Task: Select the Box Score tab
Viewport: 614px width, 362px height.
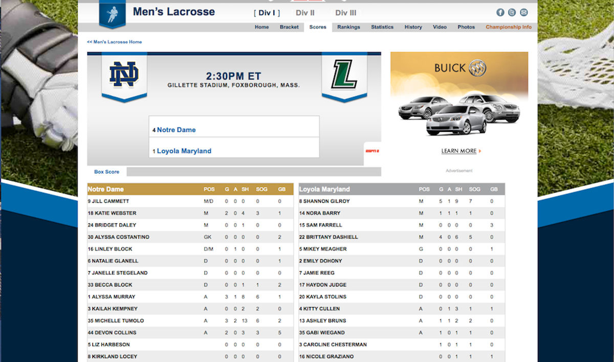Action: pyautogui.click(x=106, y=172)
